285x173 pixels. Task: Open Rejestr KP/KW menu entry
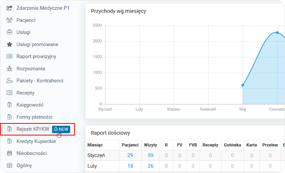point(33,129)
